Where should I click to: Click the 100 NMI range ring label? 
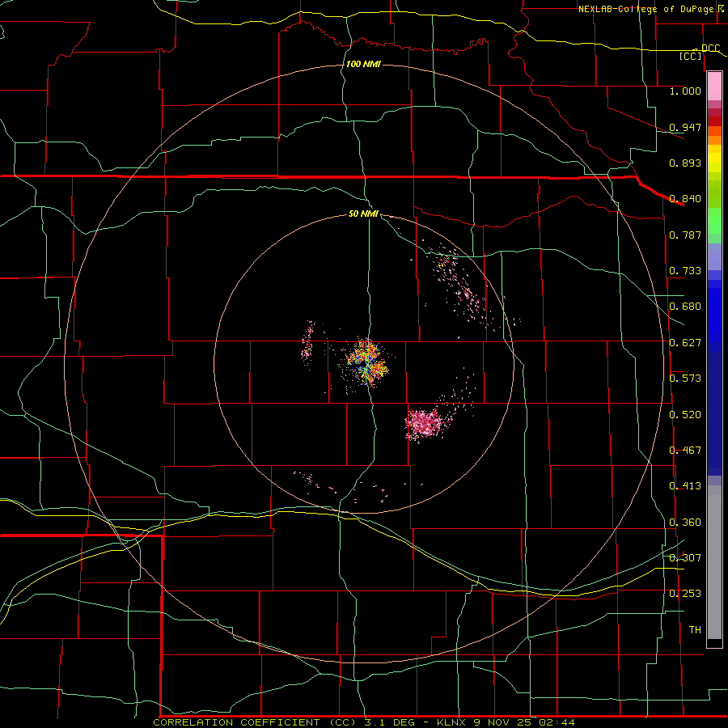(x=363, y=64)
